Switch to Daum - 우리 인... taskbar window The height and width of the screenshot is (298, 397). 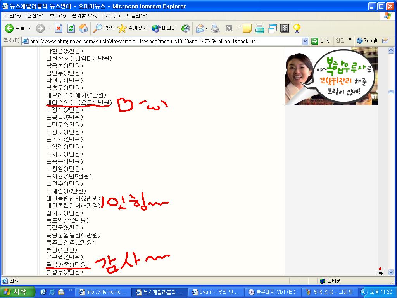(216, 292)
